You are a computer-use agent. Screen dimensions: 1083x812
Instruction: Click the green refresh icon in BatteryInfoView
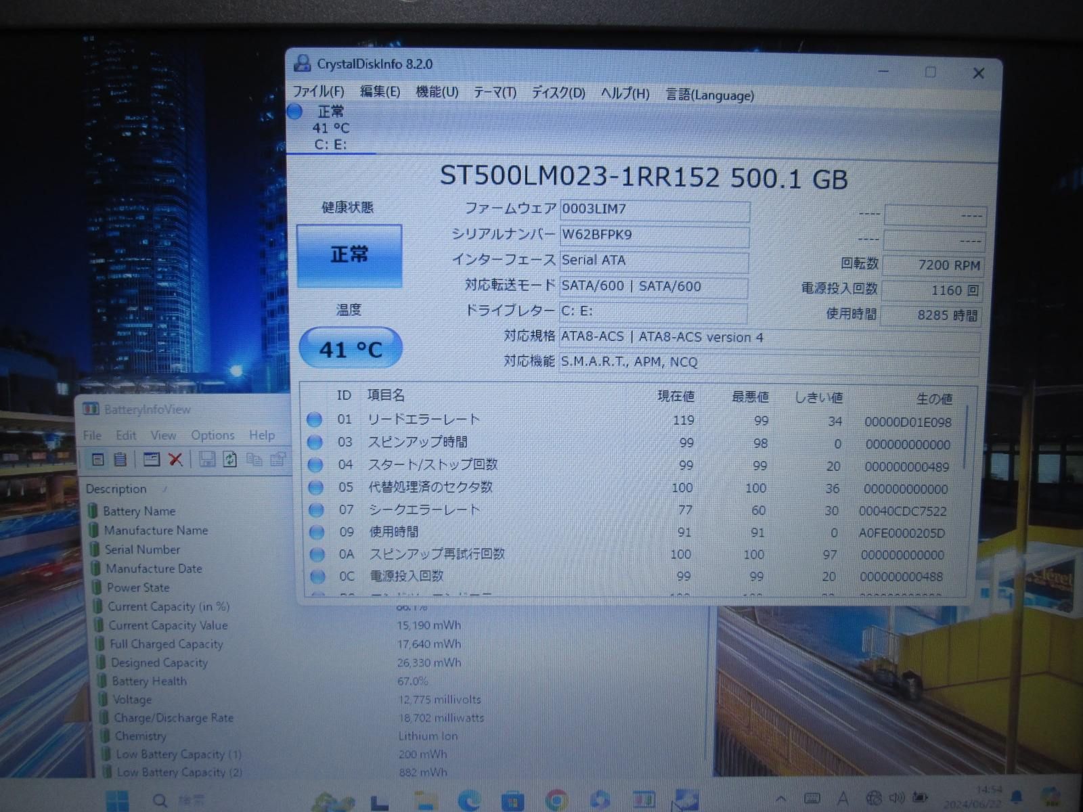click(230, 459)
